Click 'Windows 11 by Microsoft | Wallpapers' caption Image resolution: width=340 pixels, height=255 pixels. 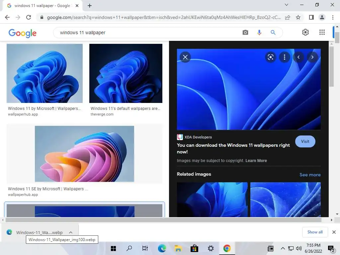[44, 109]
